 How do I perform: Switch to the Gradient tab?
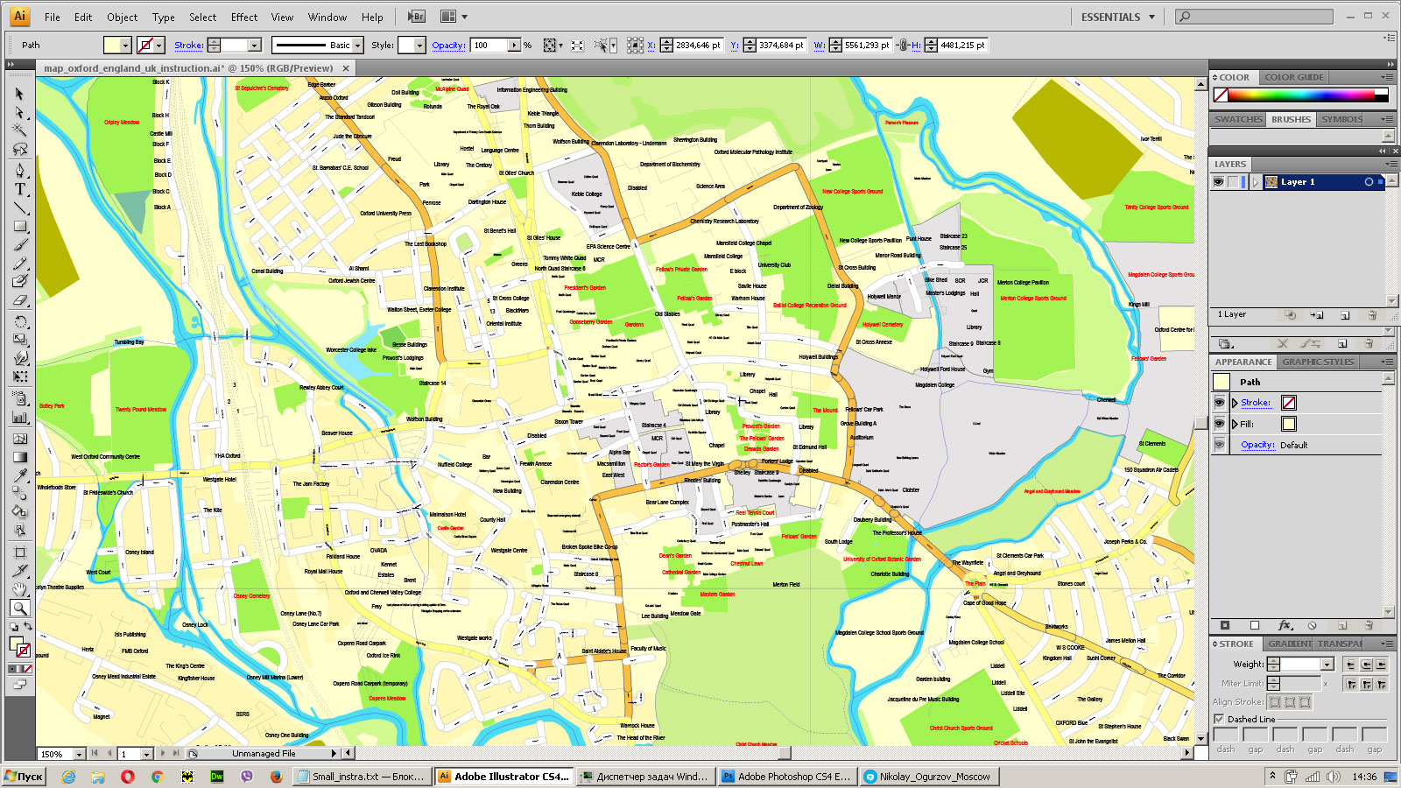(1290, 644)
